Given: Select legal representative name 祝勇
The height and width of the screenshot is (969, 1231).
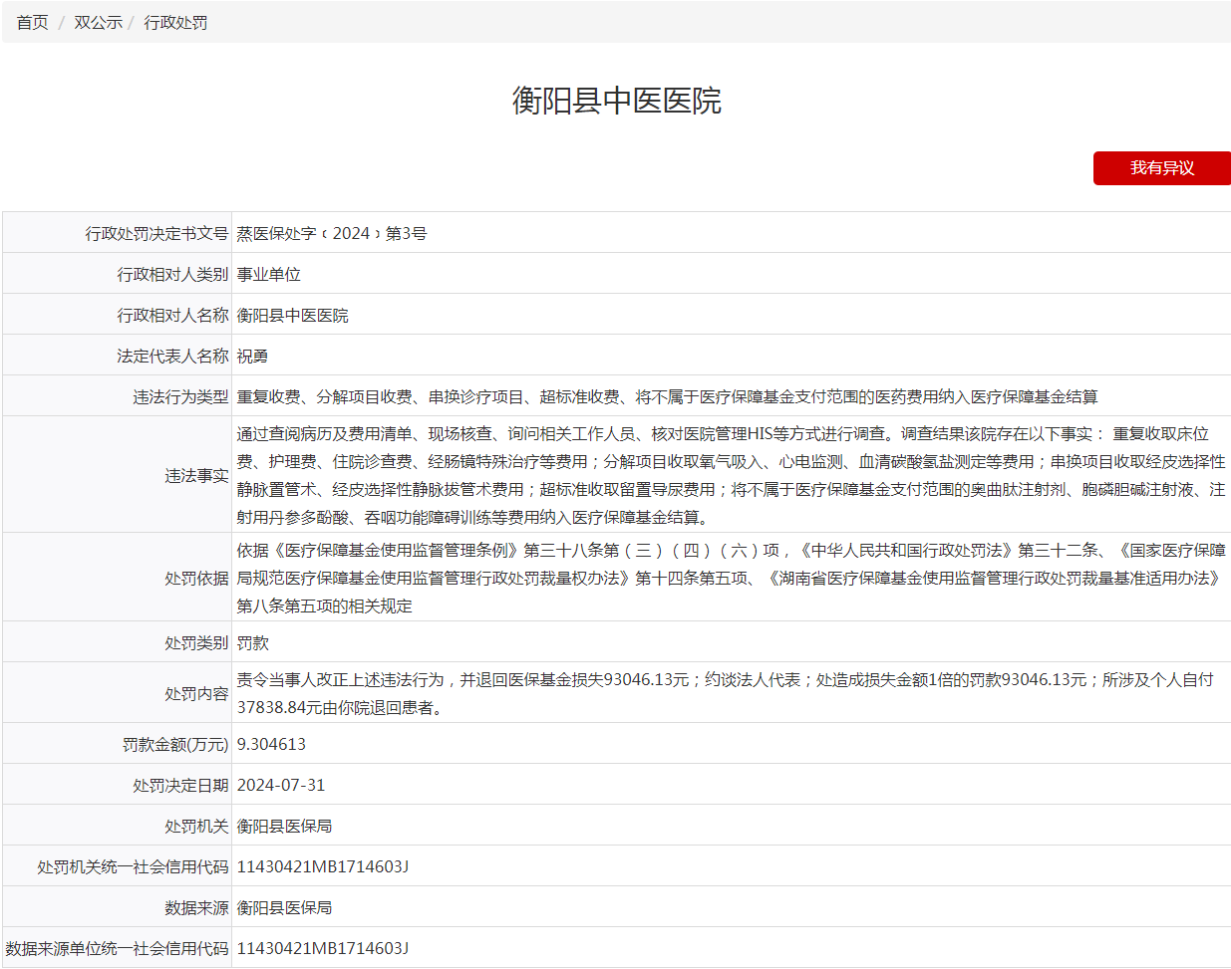Looking at the screenshot, I should [252, 356].
